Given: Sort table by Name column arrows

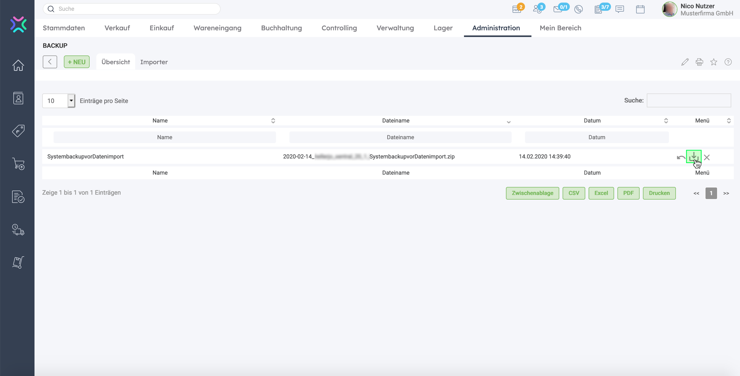Looking at the screenshot, I should (273, 121).
